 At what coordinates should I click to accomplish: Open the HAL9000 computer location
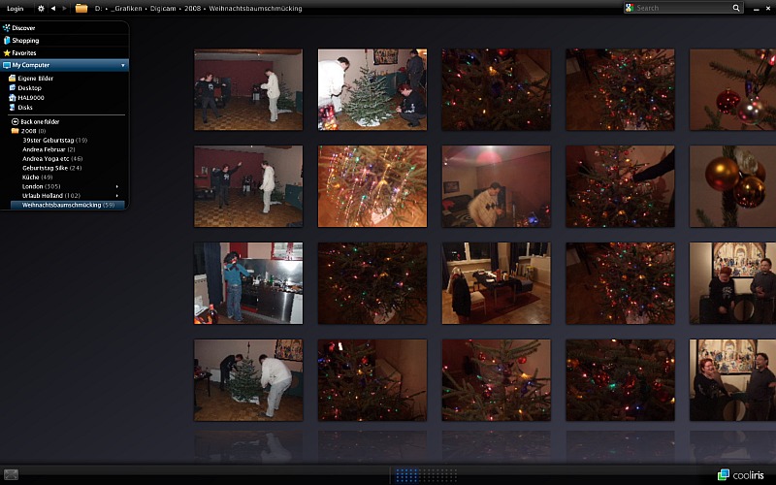pos(30,98)
